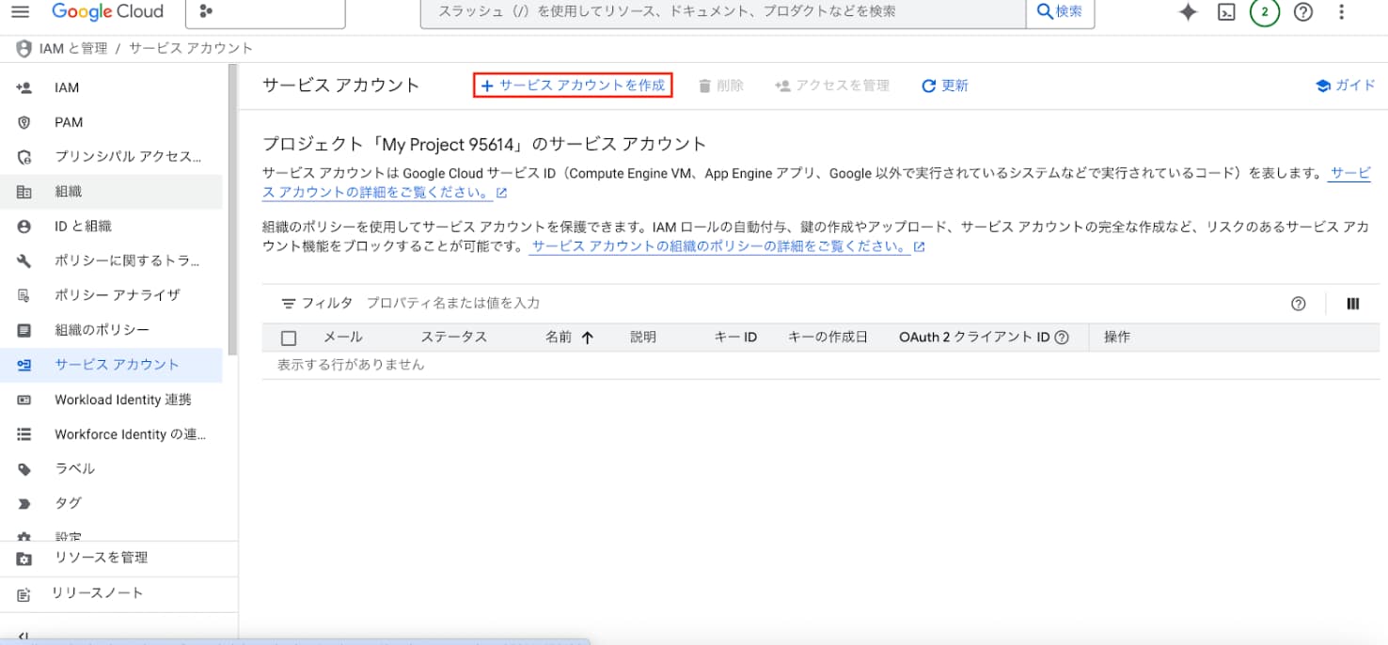Open the notifications badge showing 2

pyautogui.click(x=1265, y=12)
